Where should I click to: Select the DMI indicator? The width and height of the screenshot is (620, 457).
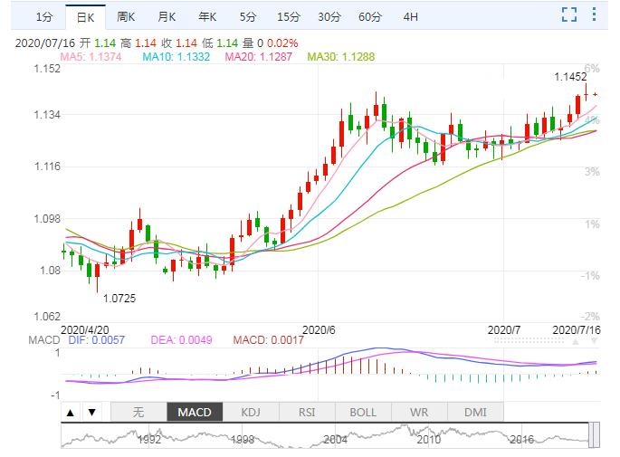click(x=475, y=412)
